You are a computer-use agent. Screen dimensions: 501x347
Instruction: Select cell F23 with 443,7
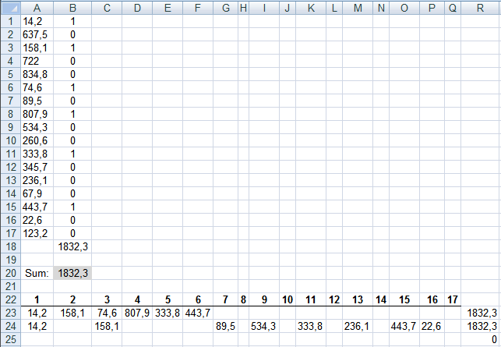[x=198, y=313]
